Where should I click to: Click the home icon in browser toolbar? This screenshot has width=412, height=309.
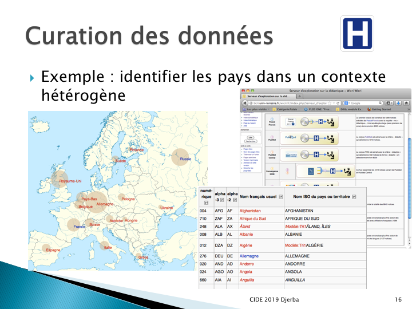[x=407, y=103]
